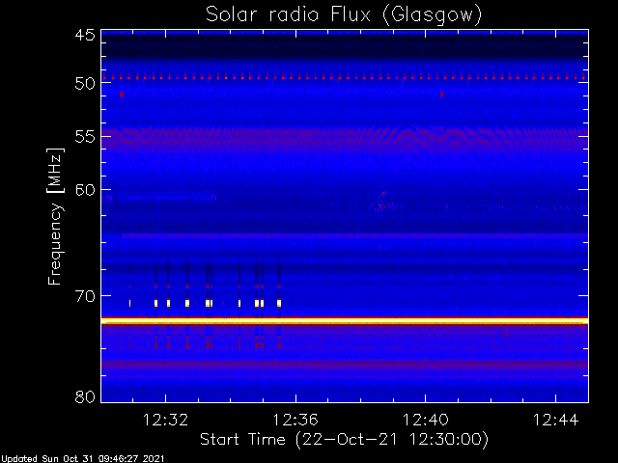Click the 55 frequency axis label
The image size is (618, 463).
pyautogui.click(x=85, y=137)
